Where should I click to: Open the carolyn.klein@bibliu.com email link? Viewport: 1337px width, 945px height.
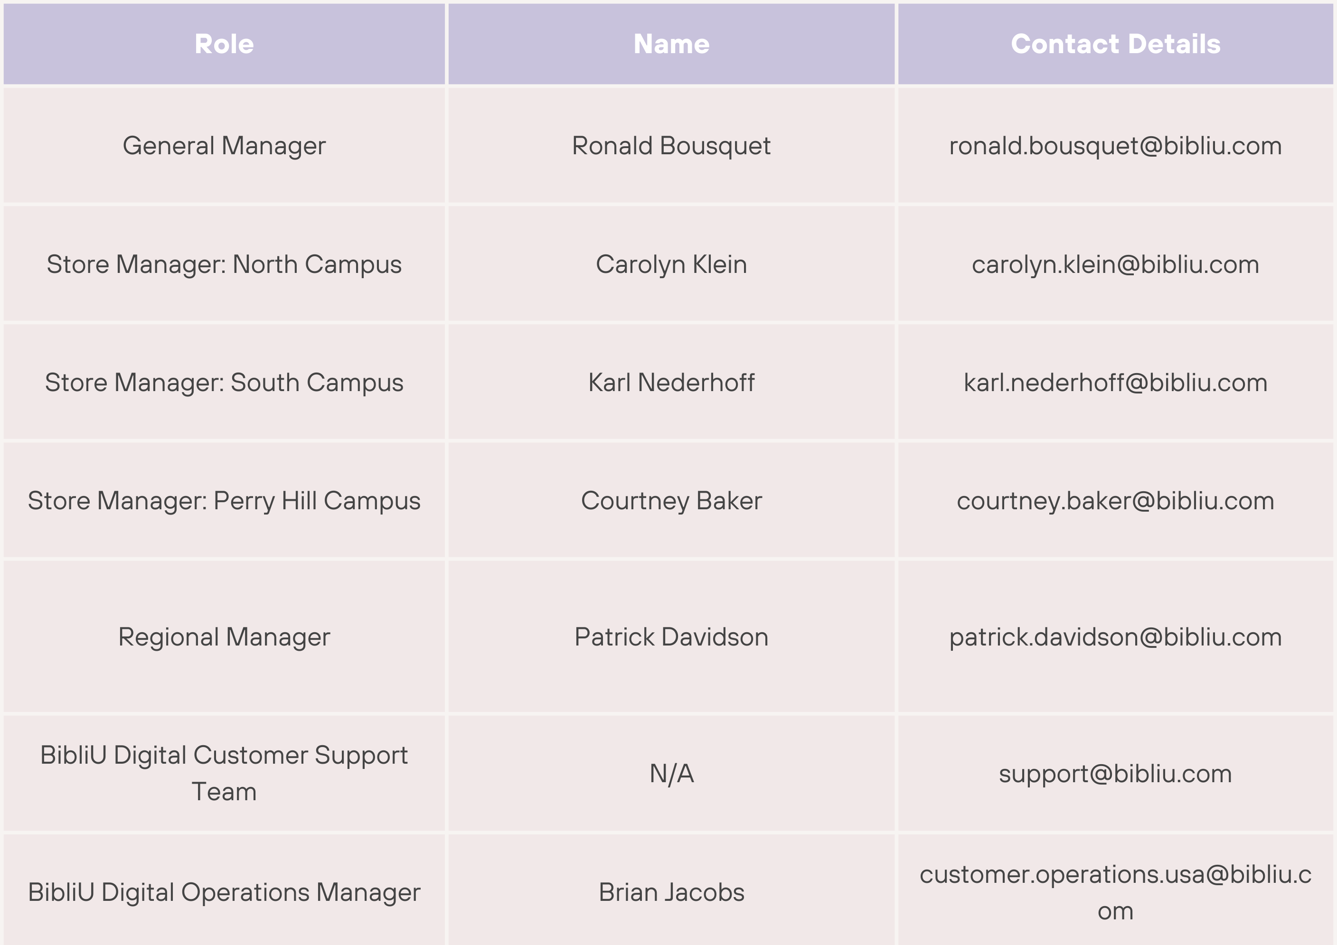(x=1115, y=264)
